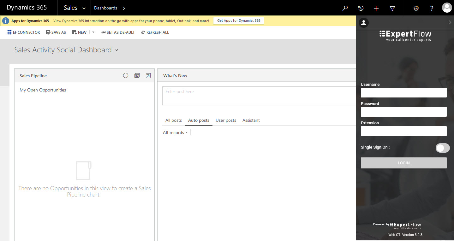Toggle the Single Sign On switch

442,148
